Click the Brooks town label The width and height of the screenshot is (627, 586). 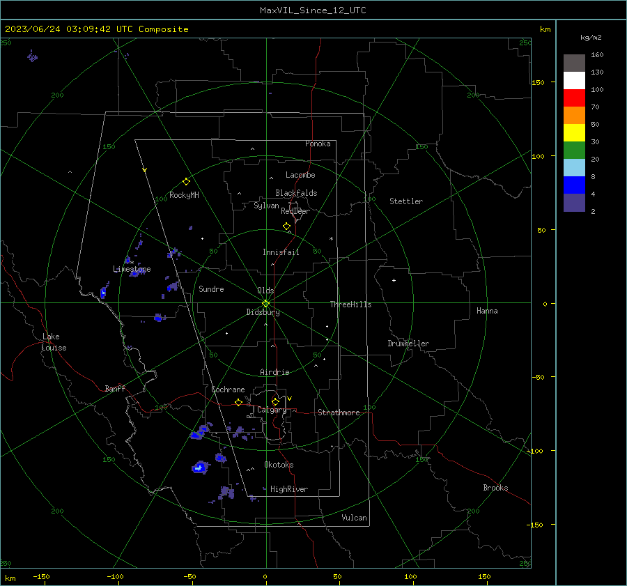[x=495, y=488]
